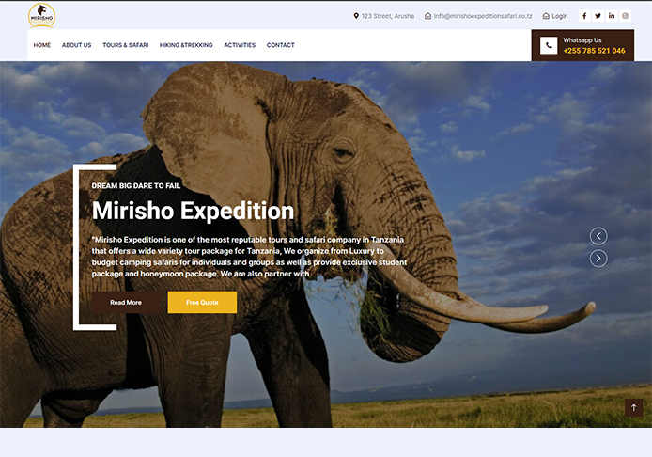
Task: Click the company description paragraph
Action: point(249,257)
